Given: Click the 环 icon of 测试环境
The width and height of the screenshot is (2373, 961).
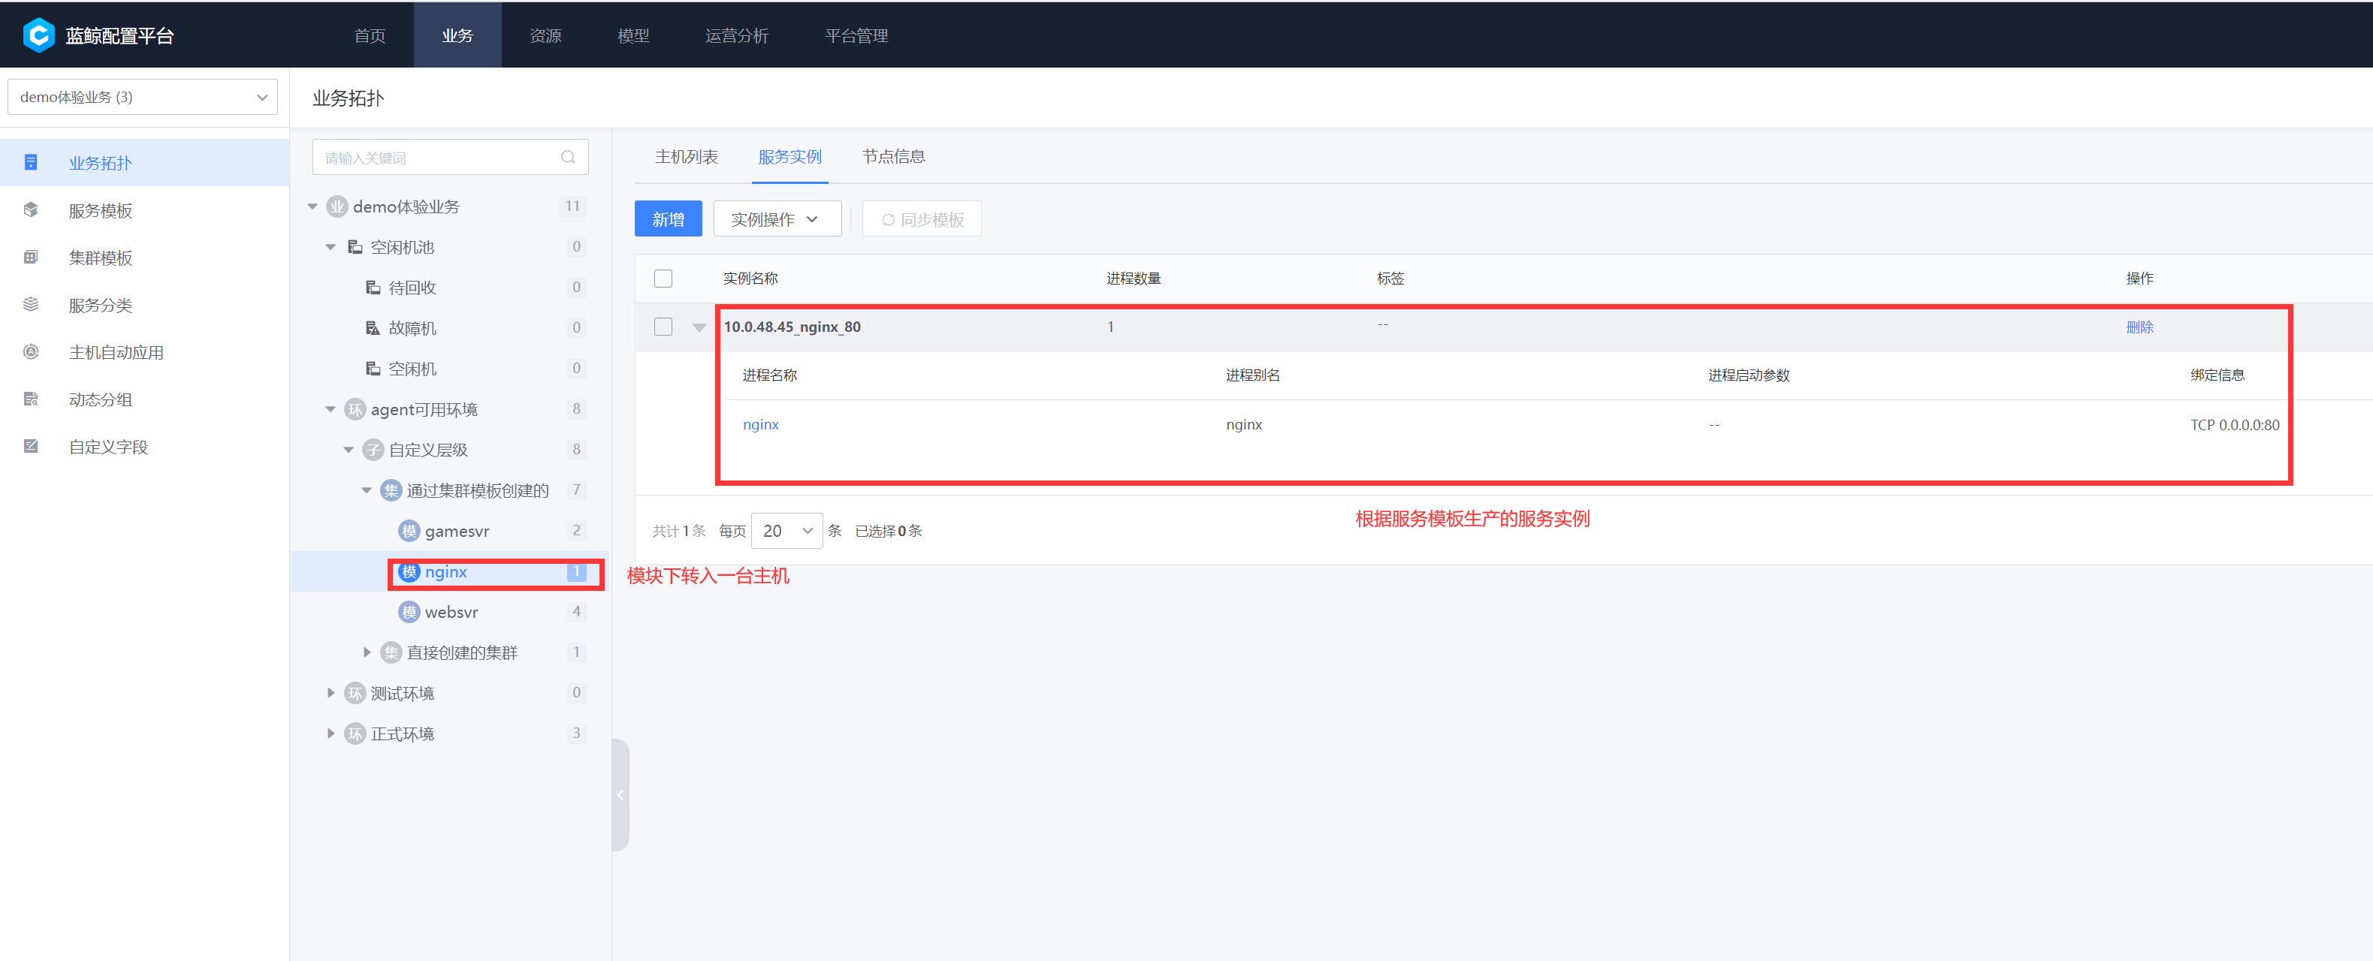Looking at the screenshot, I should point(355,693).
